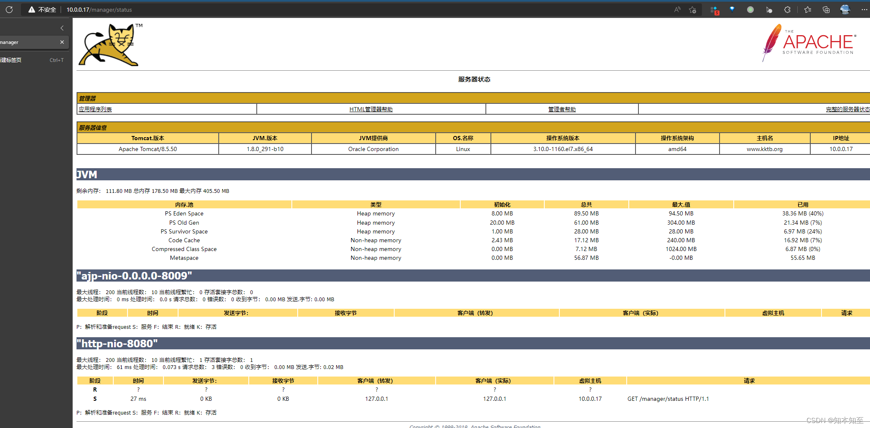Collapse the vertical tabs pane with chevron
Image resolution: width=870 pixels, height=428 pixels.
click(x=62, y=28)
